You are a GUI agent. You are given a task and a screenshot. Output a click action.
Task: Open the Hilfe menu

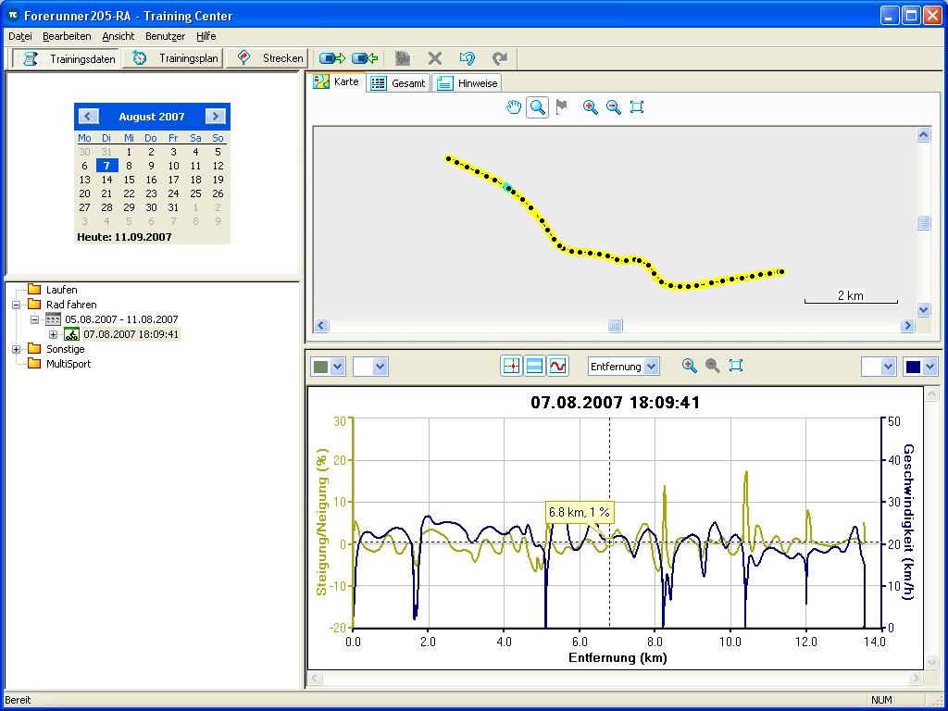click(206, 36)
